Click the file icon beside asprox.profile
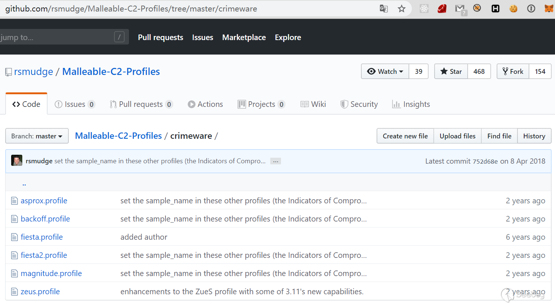Viewport: 555px width, 305px height. [14, 201]
